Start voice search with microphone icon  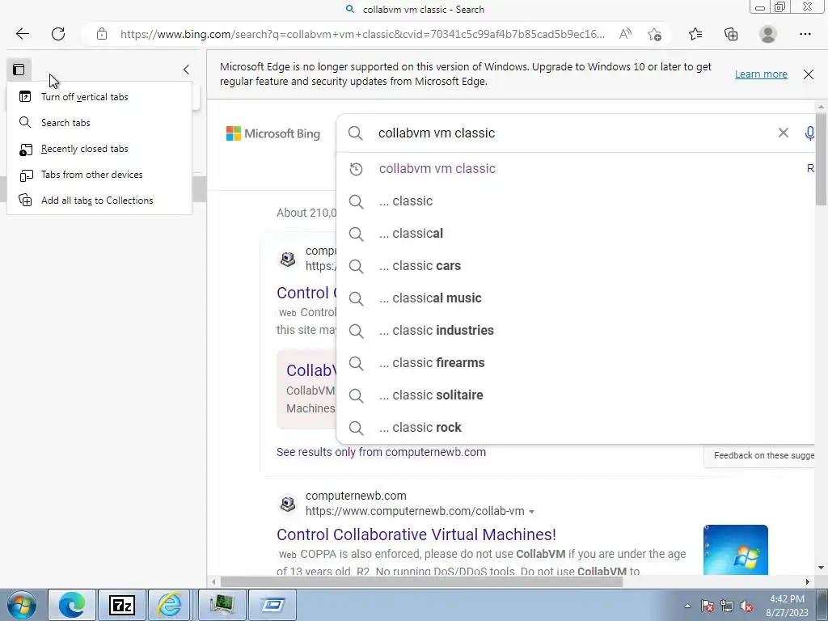point(809,133)
